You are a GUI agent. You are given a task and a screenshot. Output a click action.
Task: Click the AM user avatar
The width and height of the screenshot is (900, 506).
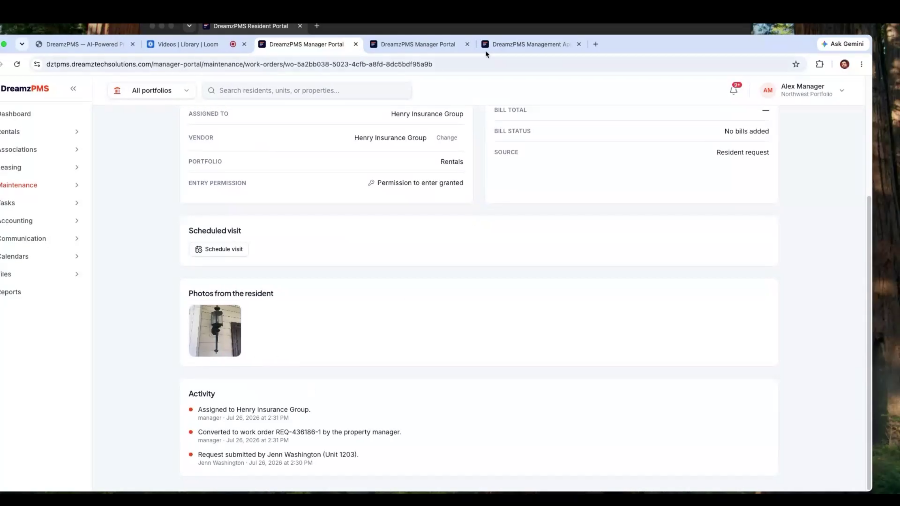click(768, 90)
